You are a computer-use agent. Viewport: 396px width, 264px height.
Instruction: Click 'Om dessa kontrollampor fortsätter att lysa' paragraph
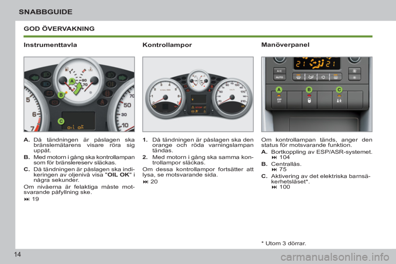point(198,172)
